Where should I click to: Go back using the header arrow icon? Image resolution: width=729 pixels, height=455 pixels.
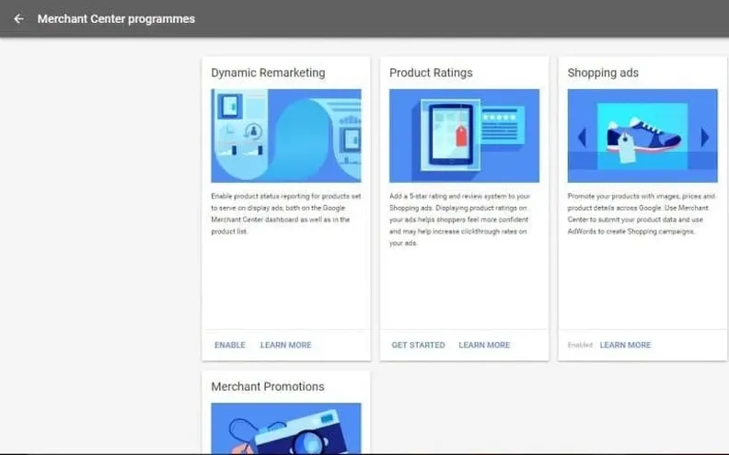click(18, 19)
